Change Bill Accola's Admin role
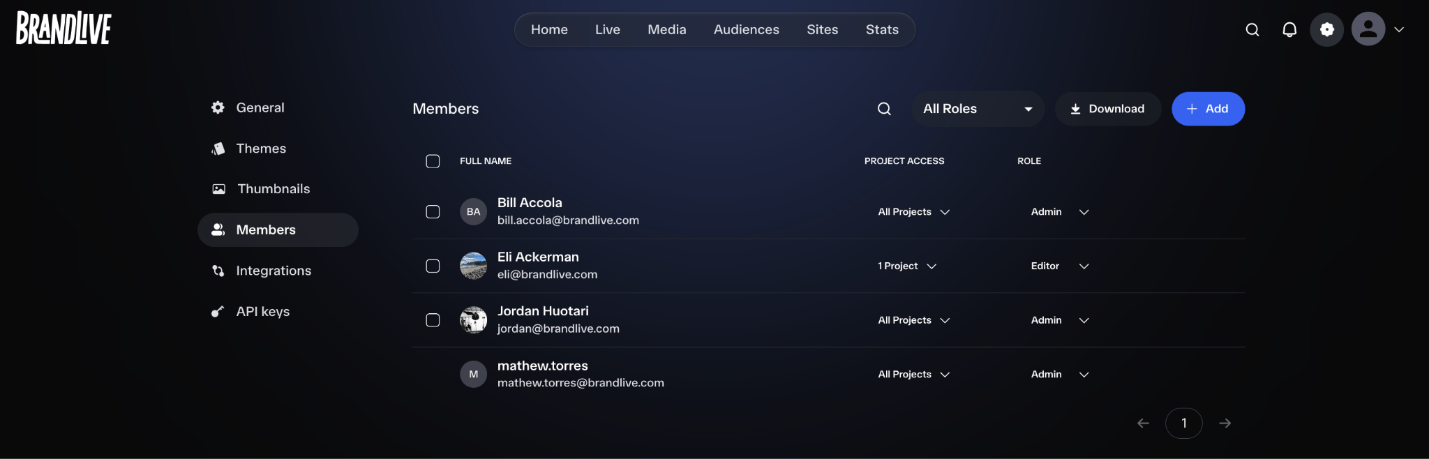Viewport: 1429px width, 459px height. [1060, 211]
